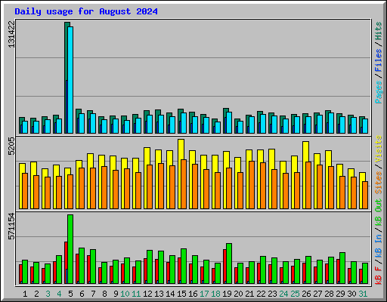387x302 pixels.
Task: Click the green kB Out bar for day 19
Action: point(229,263)
